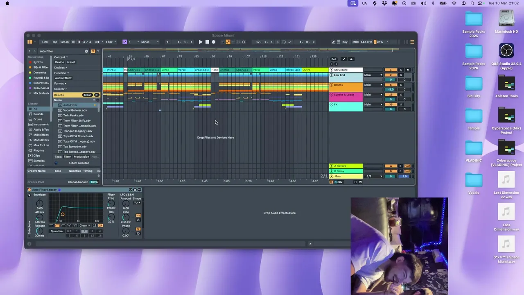This screenshot has height=295, width=524.
Task: Click the Auto Filter save preset icon
Action: (135, 190)
